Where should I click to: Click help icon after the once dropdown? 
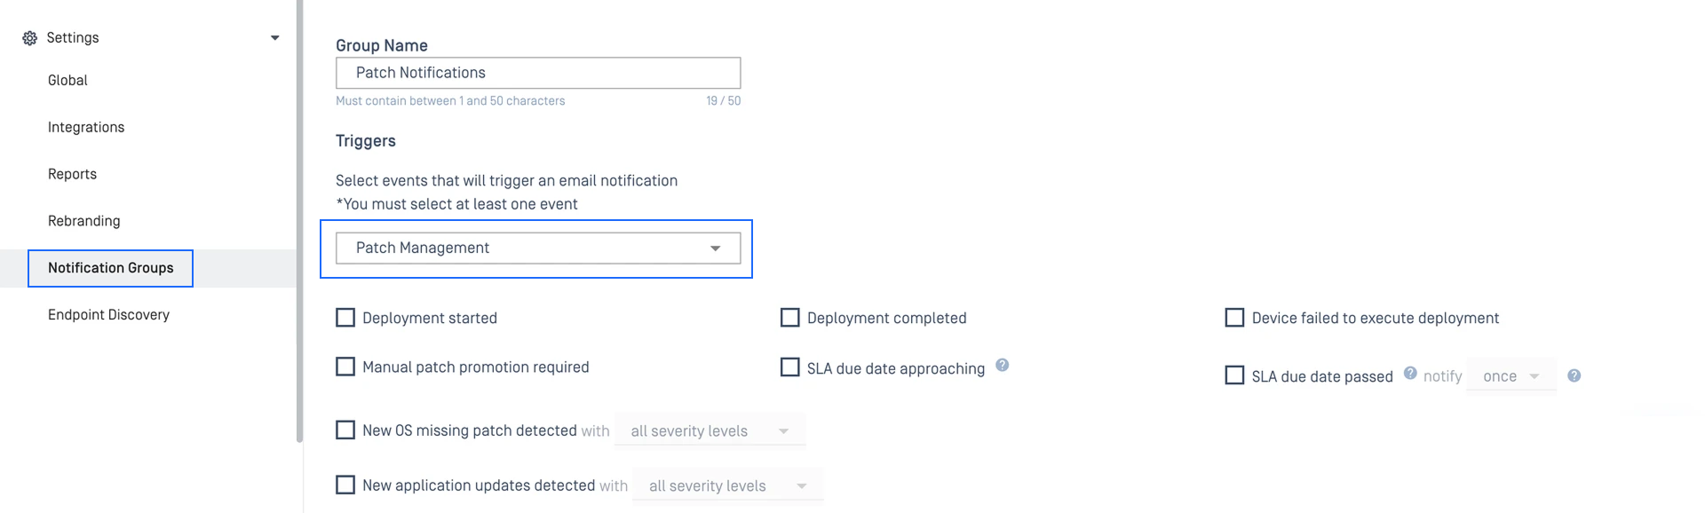pyautogui.click(x=1574, y=375)
